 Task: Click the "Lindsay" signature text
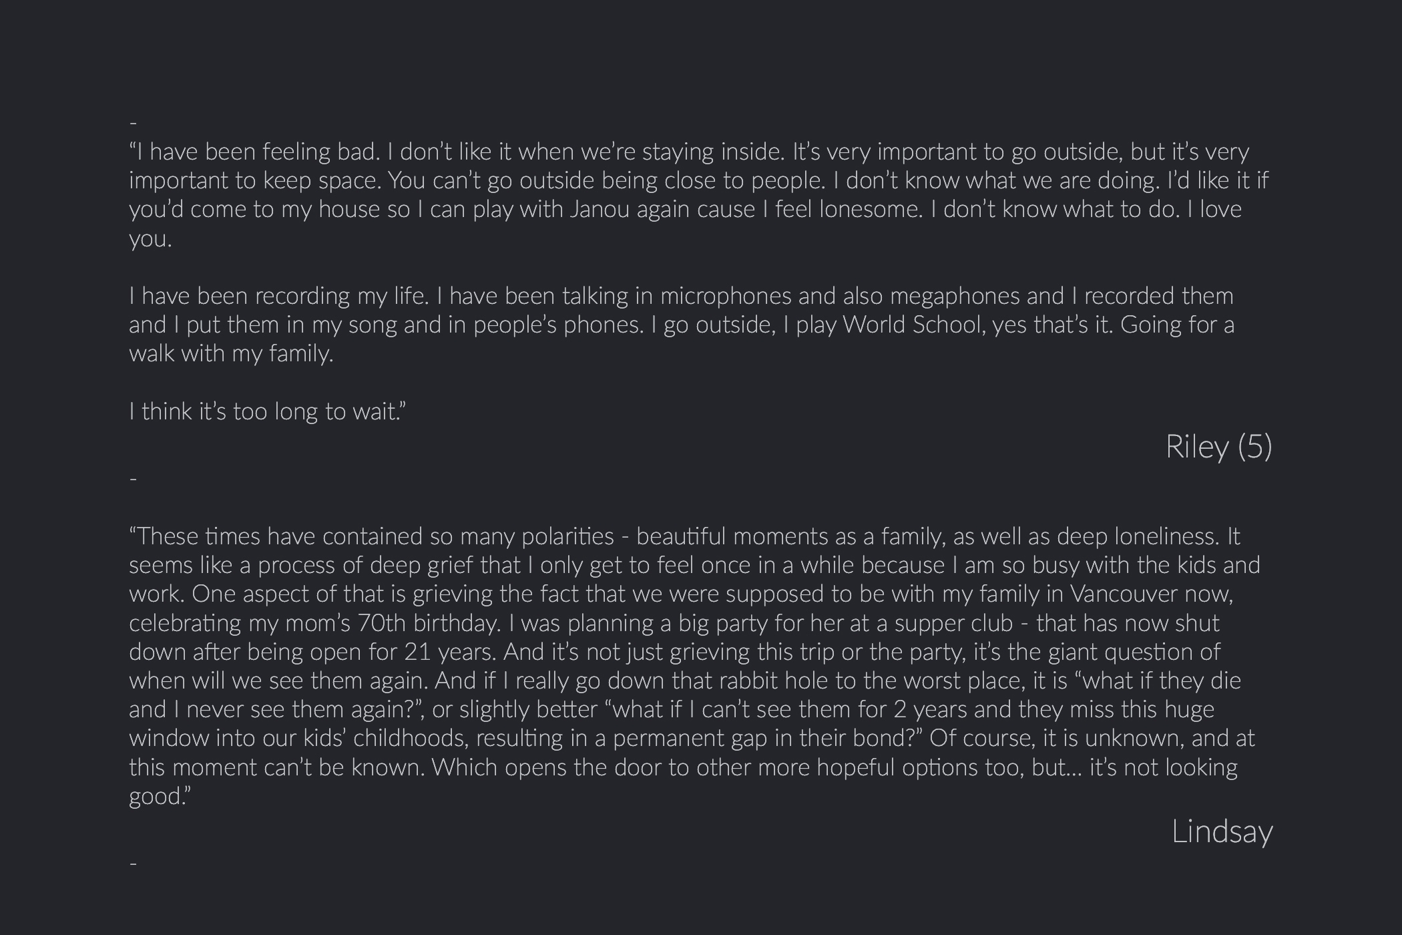tap(1222, 831)
